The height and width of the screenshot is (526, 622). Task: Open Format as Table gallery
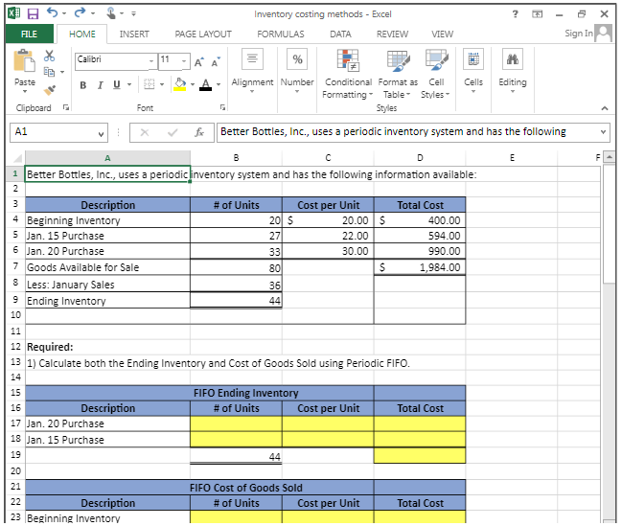pyautogui.click(x=398, y=74)
